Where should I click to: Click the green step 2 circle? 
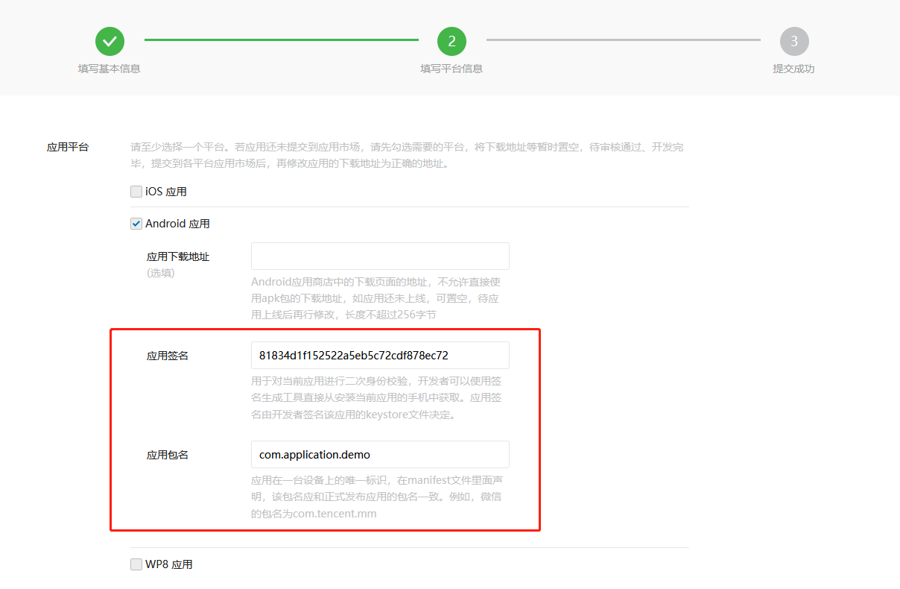(451, 41)
